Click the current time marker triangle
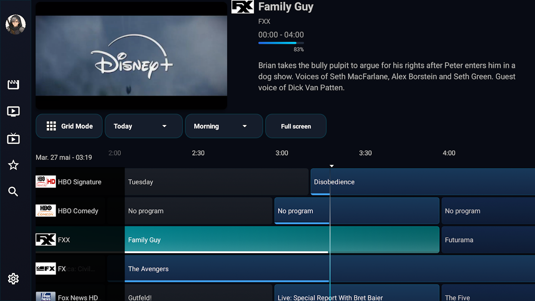 331,166
